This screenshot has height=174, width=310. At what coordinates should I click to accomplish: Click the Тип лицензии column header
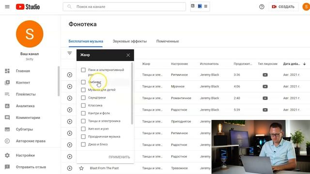pyautogui.click(x=267, y=64)
